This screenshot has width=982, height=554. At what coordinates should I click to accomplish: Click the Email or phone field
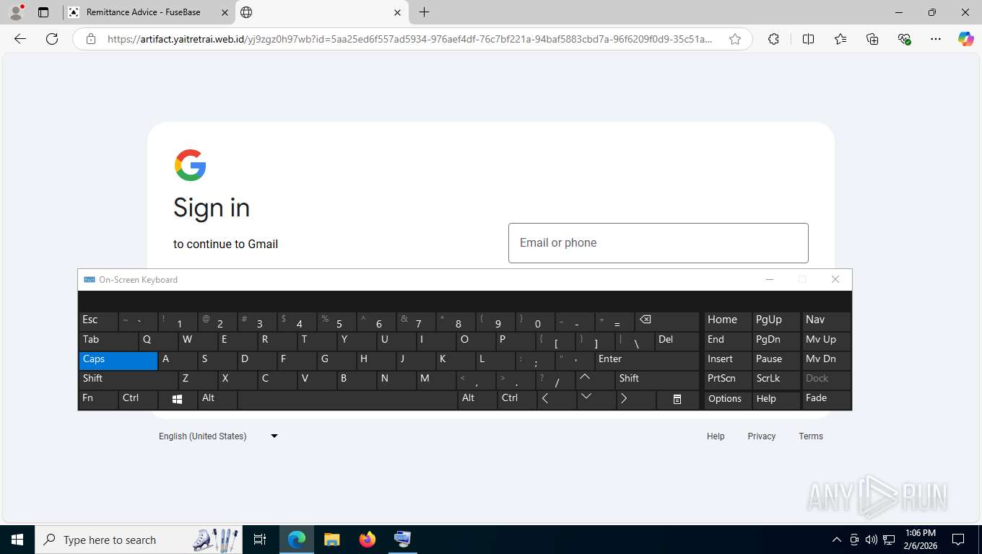659,243
